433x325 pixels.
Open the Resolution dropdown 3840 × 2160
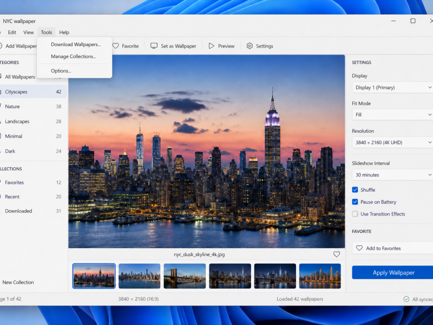(392, 142)
